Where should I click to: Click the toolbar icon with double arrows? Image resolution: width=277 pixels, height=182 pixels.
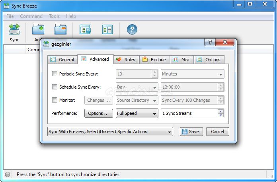[x=85, y=29]
